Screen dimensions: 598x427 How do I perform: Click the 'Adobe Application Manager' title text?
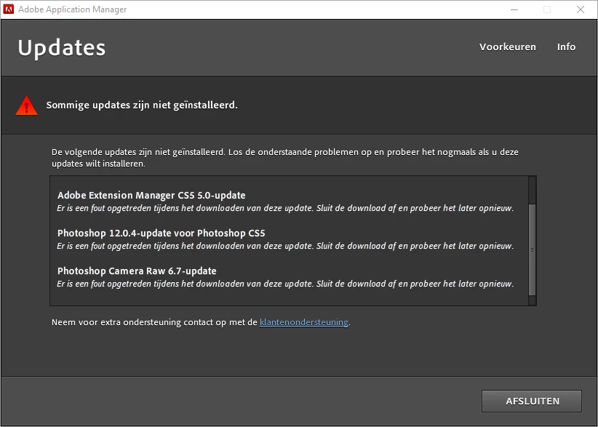[x=73, y=9]
